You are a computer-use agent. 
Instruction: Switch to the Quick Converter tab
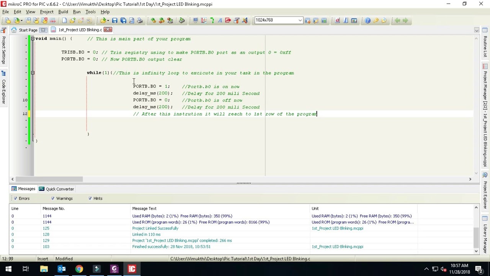pos(56,189)
